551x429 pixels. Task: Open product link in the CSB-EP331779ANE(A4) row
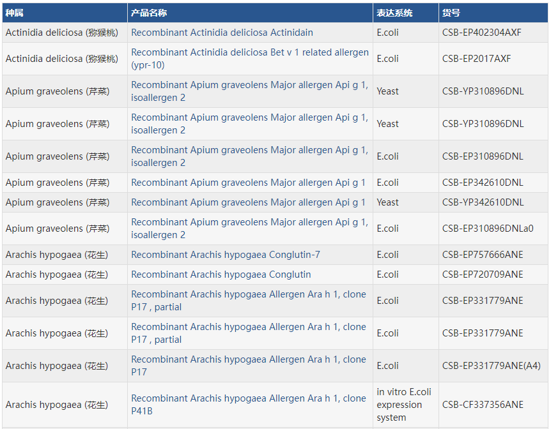click(x=248, y=359)
